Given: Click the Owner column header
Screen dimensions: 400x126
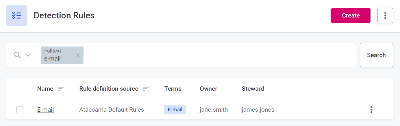Looking at the screenshot, I should (x=208, y=89).
